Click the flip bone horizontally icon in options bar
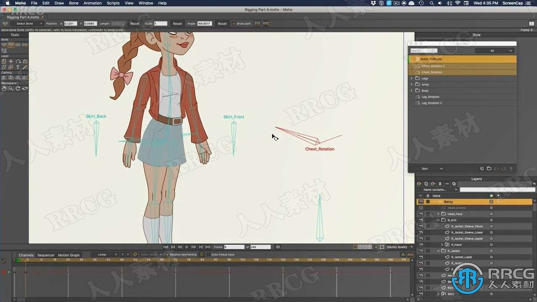The width and height of the screenshot is (537, 302). tap(257, 23)
